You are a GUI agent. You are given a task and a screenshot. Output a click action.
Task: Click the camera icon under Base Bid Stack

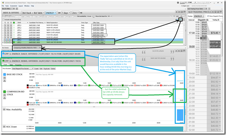[4, 78]
